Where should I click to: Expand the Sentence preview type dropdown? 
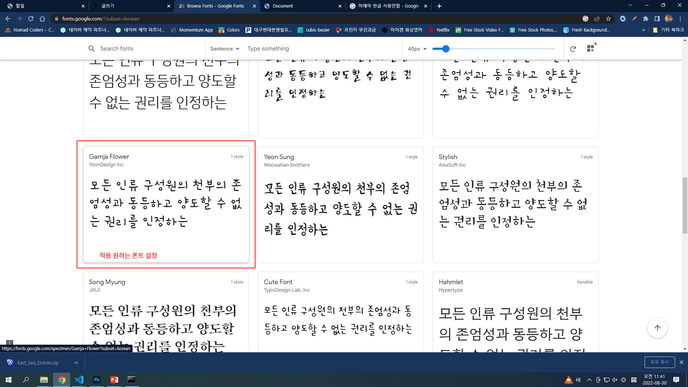click(225, 49)
